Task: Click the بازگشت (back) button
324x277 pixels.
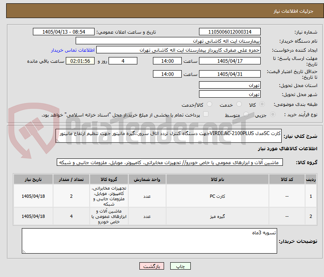Action: click(152, 266)
